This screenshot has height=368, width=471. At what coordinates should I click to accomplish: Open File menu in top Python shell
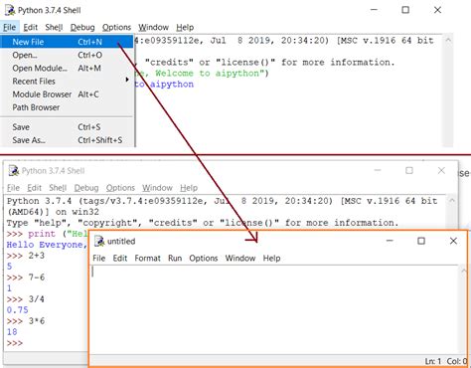pyautogui.click(x=9, y=27)
